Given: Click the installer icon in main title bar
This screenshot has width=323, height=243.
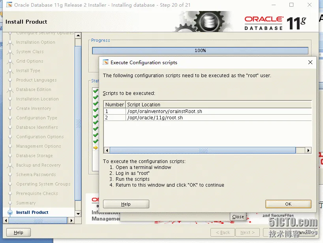Looking at the screenshot, I should click(x=9, y=5).
